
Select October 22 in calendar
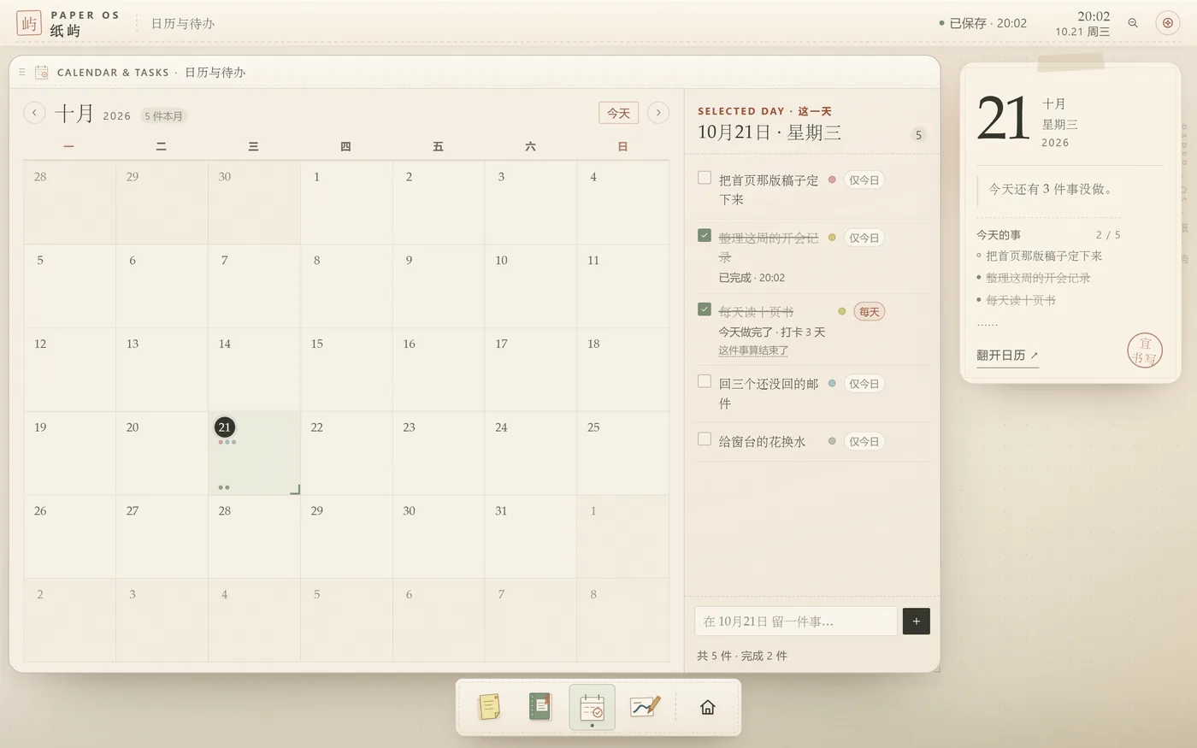point(346,453)
